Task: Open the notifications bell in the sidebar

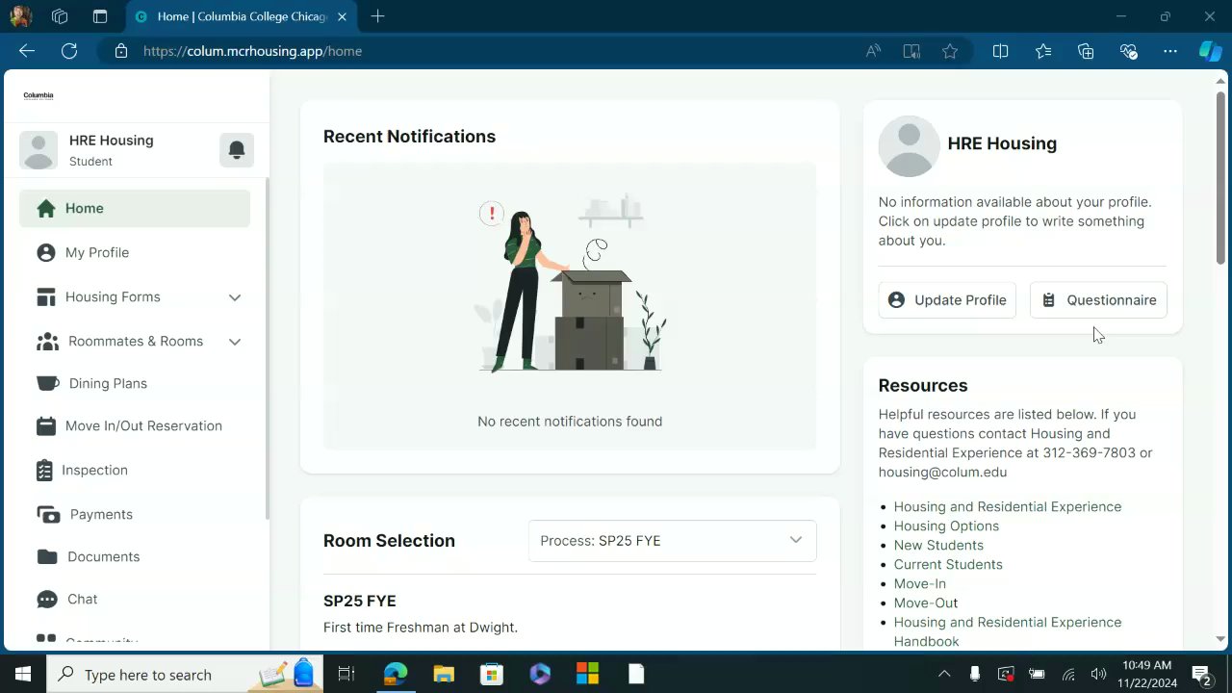Action: [x=237, y=150]
